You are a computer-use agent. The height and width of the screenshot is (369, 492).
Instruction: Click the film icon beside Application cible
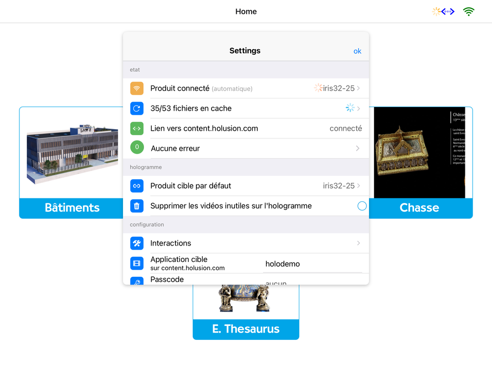[x=137, y=263]
